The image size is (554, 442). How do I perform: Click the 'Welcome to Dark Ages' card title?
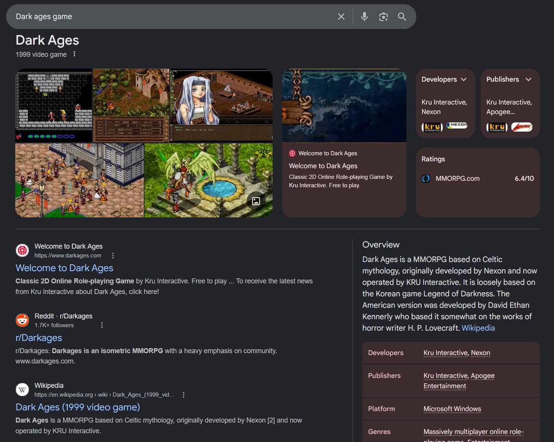(x=323, y=166)
